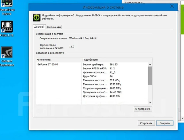Click the DirectX version value 11.0

(x=72, y=47)
